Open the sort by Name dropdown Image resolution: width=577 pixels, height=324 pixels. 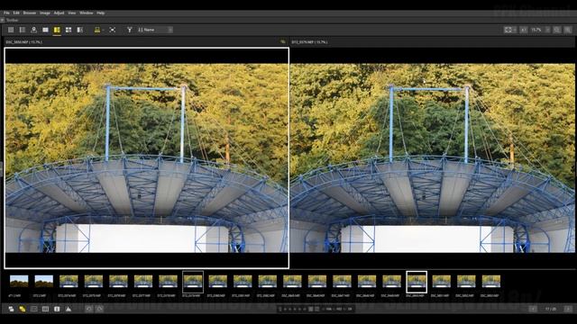[x=154, y=30]
